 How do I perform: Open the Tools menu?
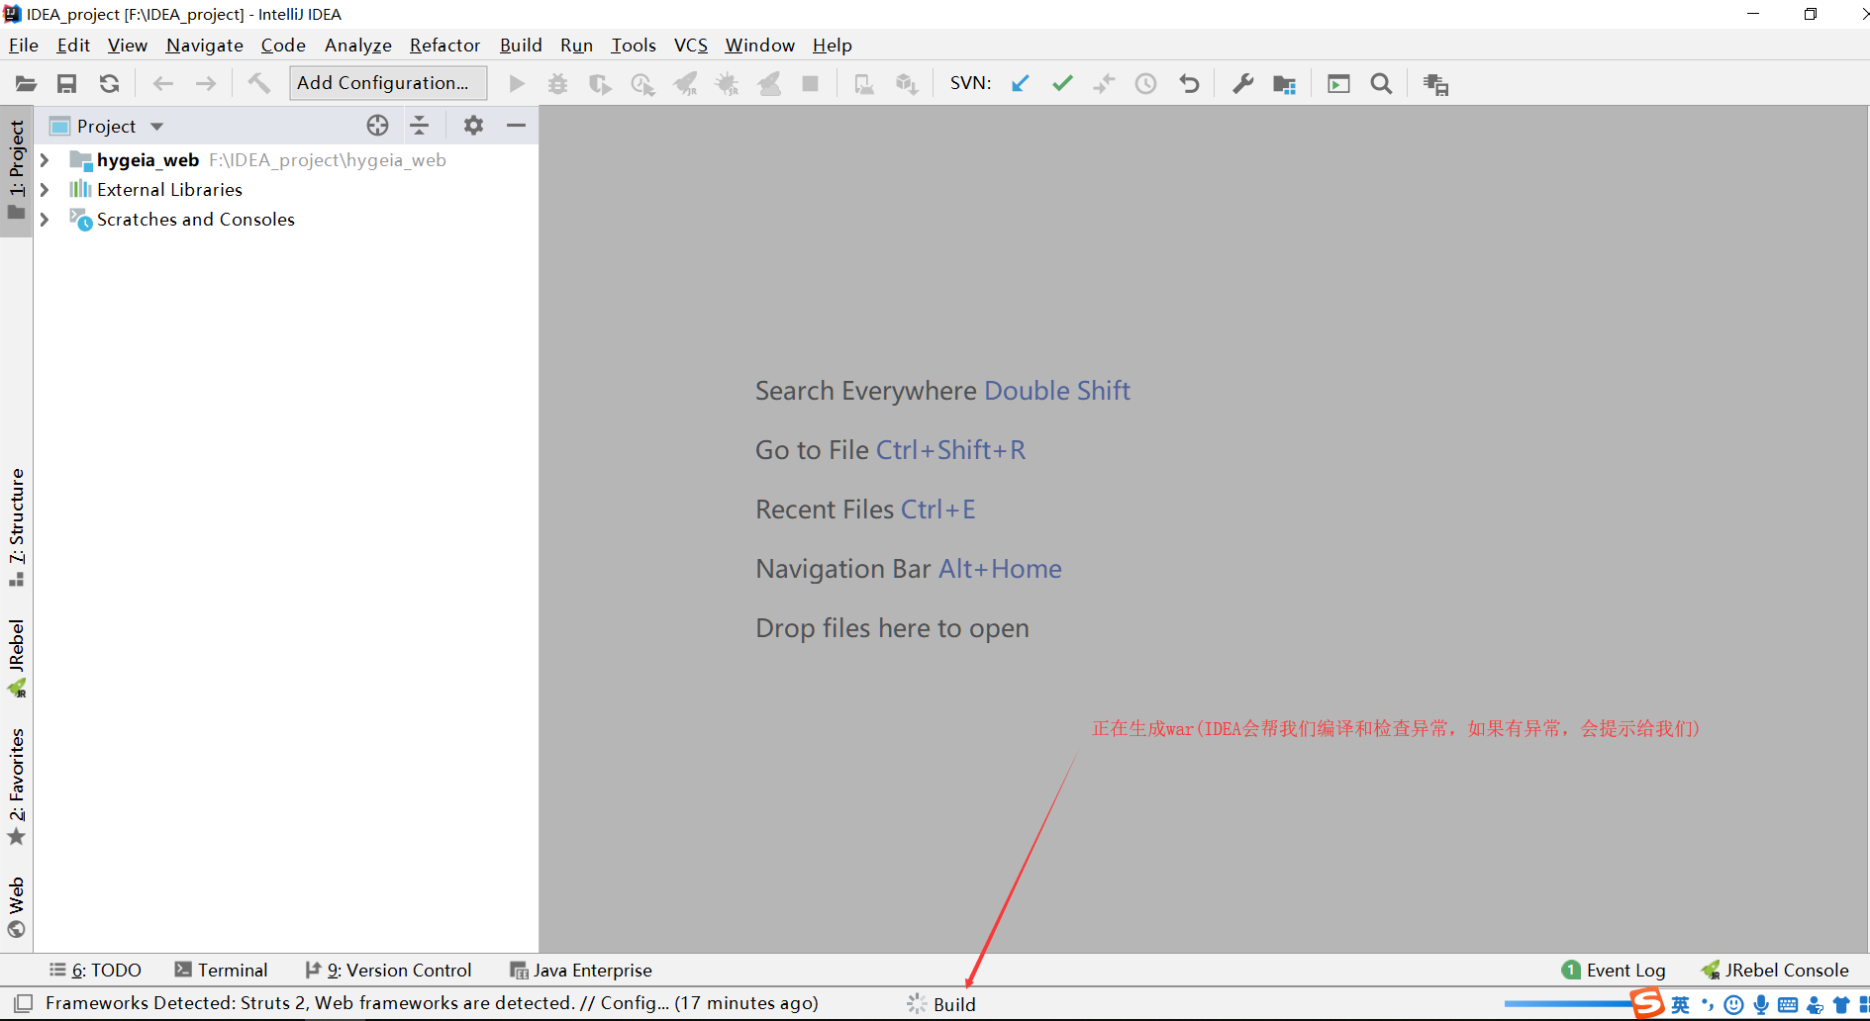click(x=633, y=46)
